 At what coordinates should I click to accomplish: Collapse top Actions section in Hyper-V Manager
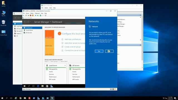(140, 15)
